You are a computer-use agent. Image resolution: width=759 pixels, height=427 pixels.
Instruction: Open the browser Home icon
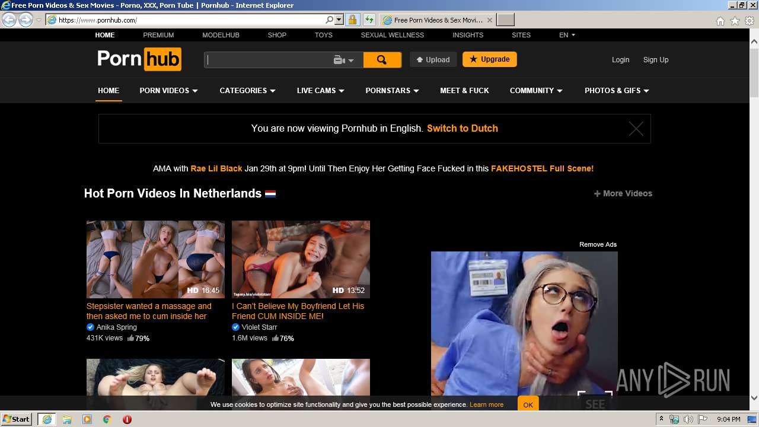(x=720, y=21)
